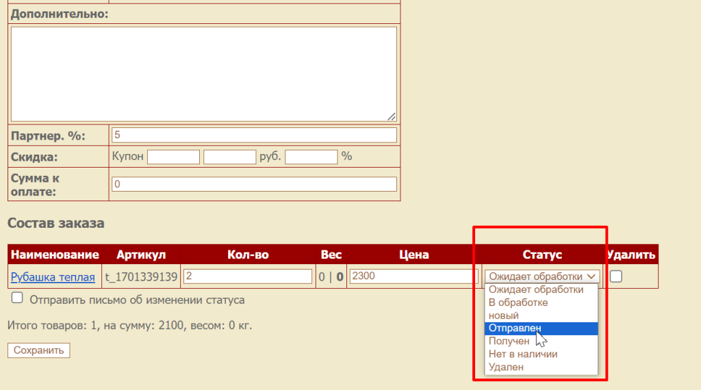Click the 'Цена' column header
The height and width of the screenshot is (390, 701).
(x=414, y=255)
